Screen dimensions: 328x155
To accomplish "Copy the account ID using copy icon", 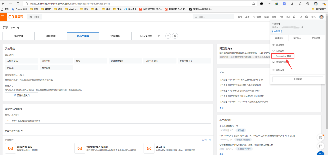I will [x=302, y=27].
